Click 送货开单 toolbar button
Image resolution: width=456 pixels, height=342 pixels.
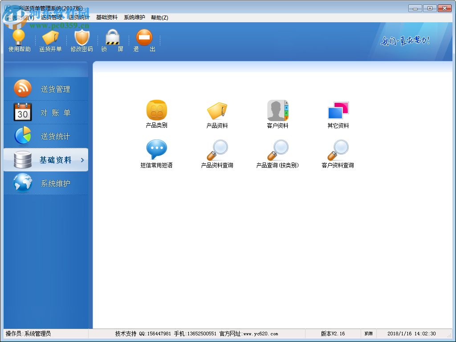tap(50, 41)
